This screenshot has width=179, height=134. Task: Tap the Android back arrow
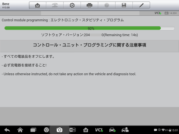[x=7, y=130]
